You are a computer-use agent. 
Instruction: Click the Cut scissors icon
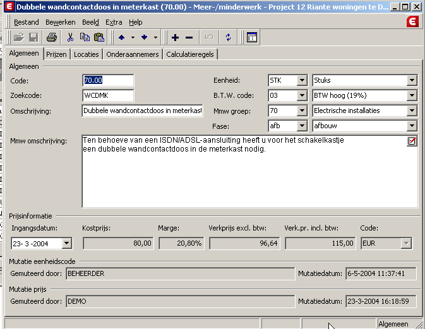pyautogui.click(x=71, y=37)
